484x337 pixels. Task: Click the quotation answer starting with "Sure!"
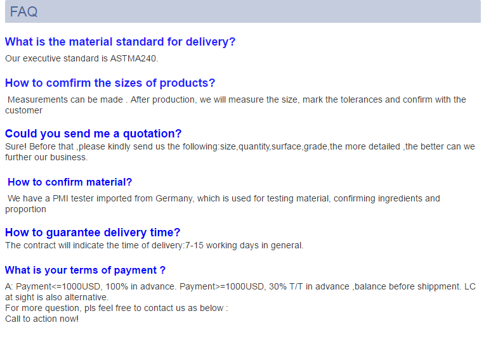240,146
